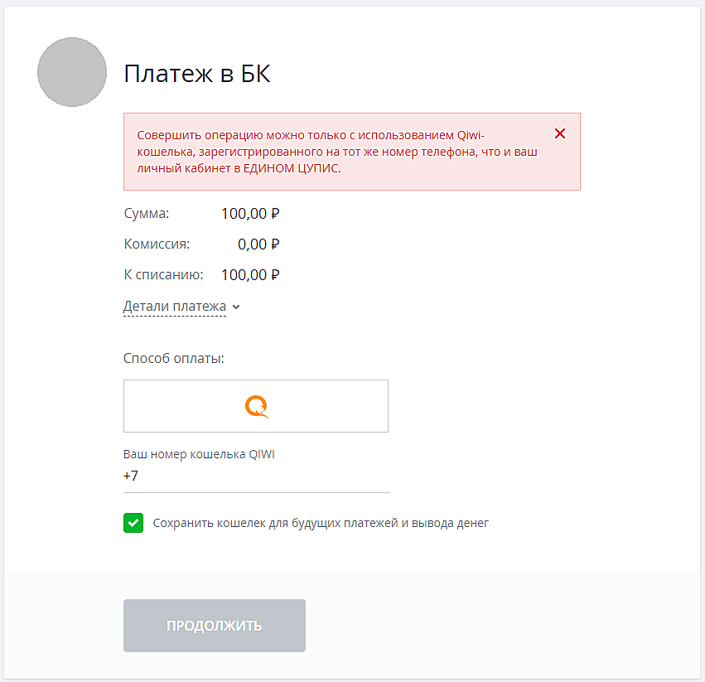Screen dimensions: 705x682
Task: Click the Сумма amount 100,00 ₽
Action: pos(249,214)
